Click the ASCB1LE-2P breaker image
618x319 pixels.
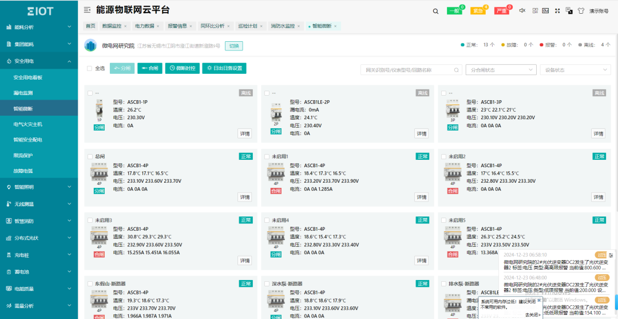coord(275,112)
